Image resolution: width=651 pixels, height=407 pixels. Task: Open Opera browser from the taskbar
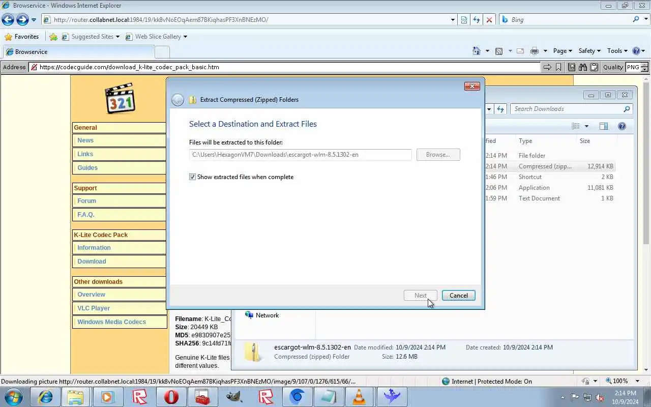171,397
